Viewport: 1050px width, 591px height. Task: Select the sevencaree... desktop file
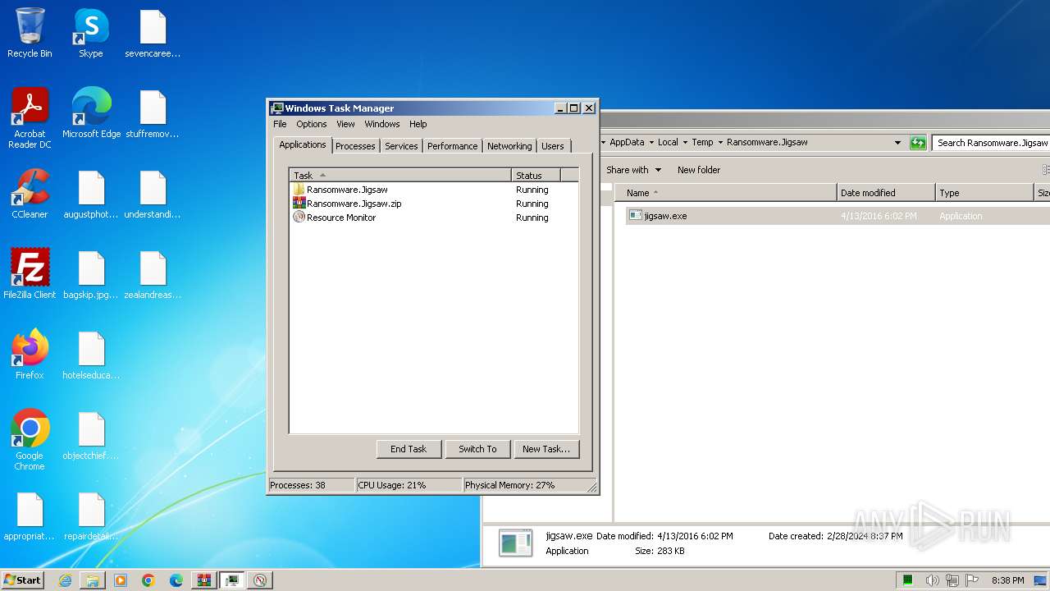click(153, 34)
